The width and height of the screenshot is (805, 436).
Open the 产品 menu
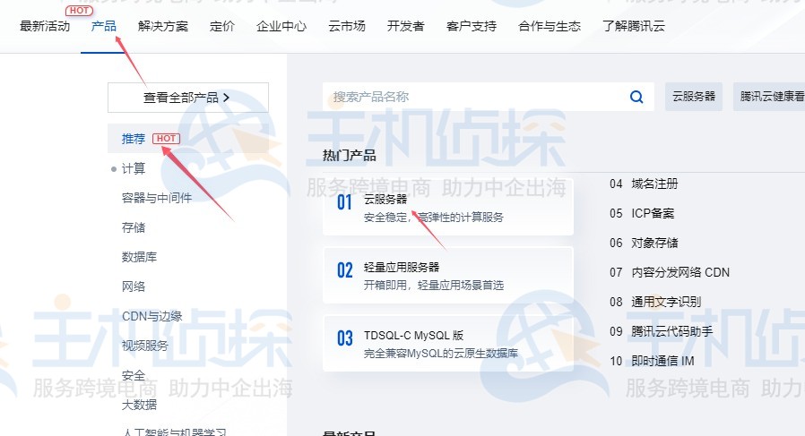(104, 26)
